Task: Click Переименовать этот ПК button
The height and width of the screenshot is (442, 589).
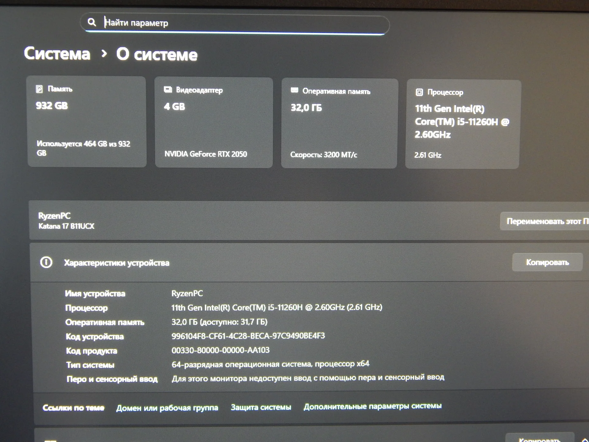Action: [x=545, y=221]
